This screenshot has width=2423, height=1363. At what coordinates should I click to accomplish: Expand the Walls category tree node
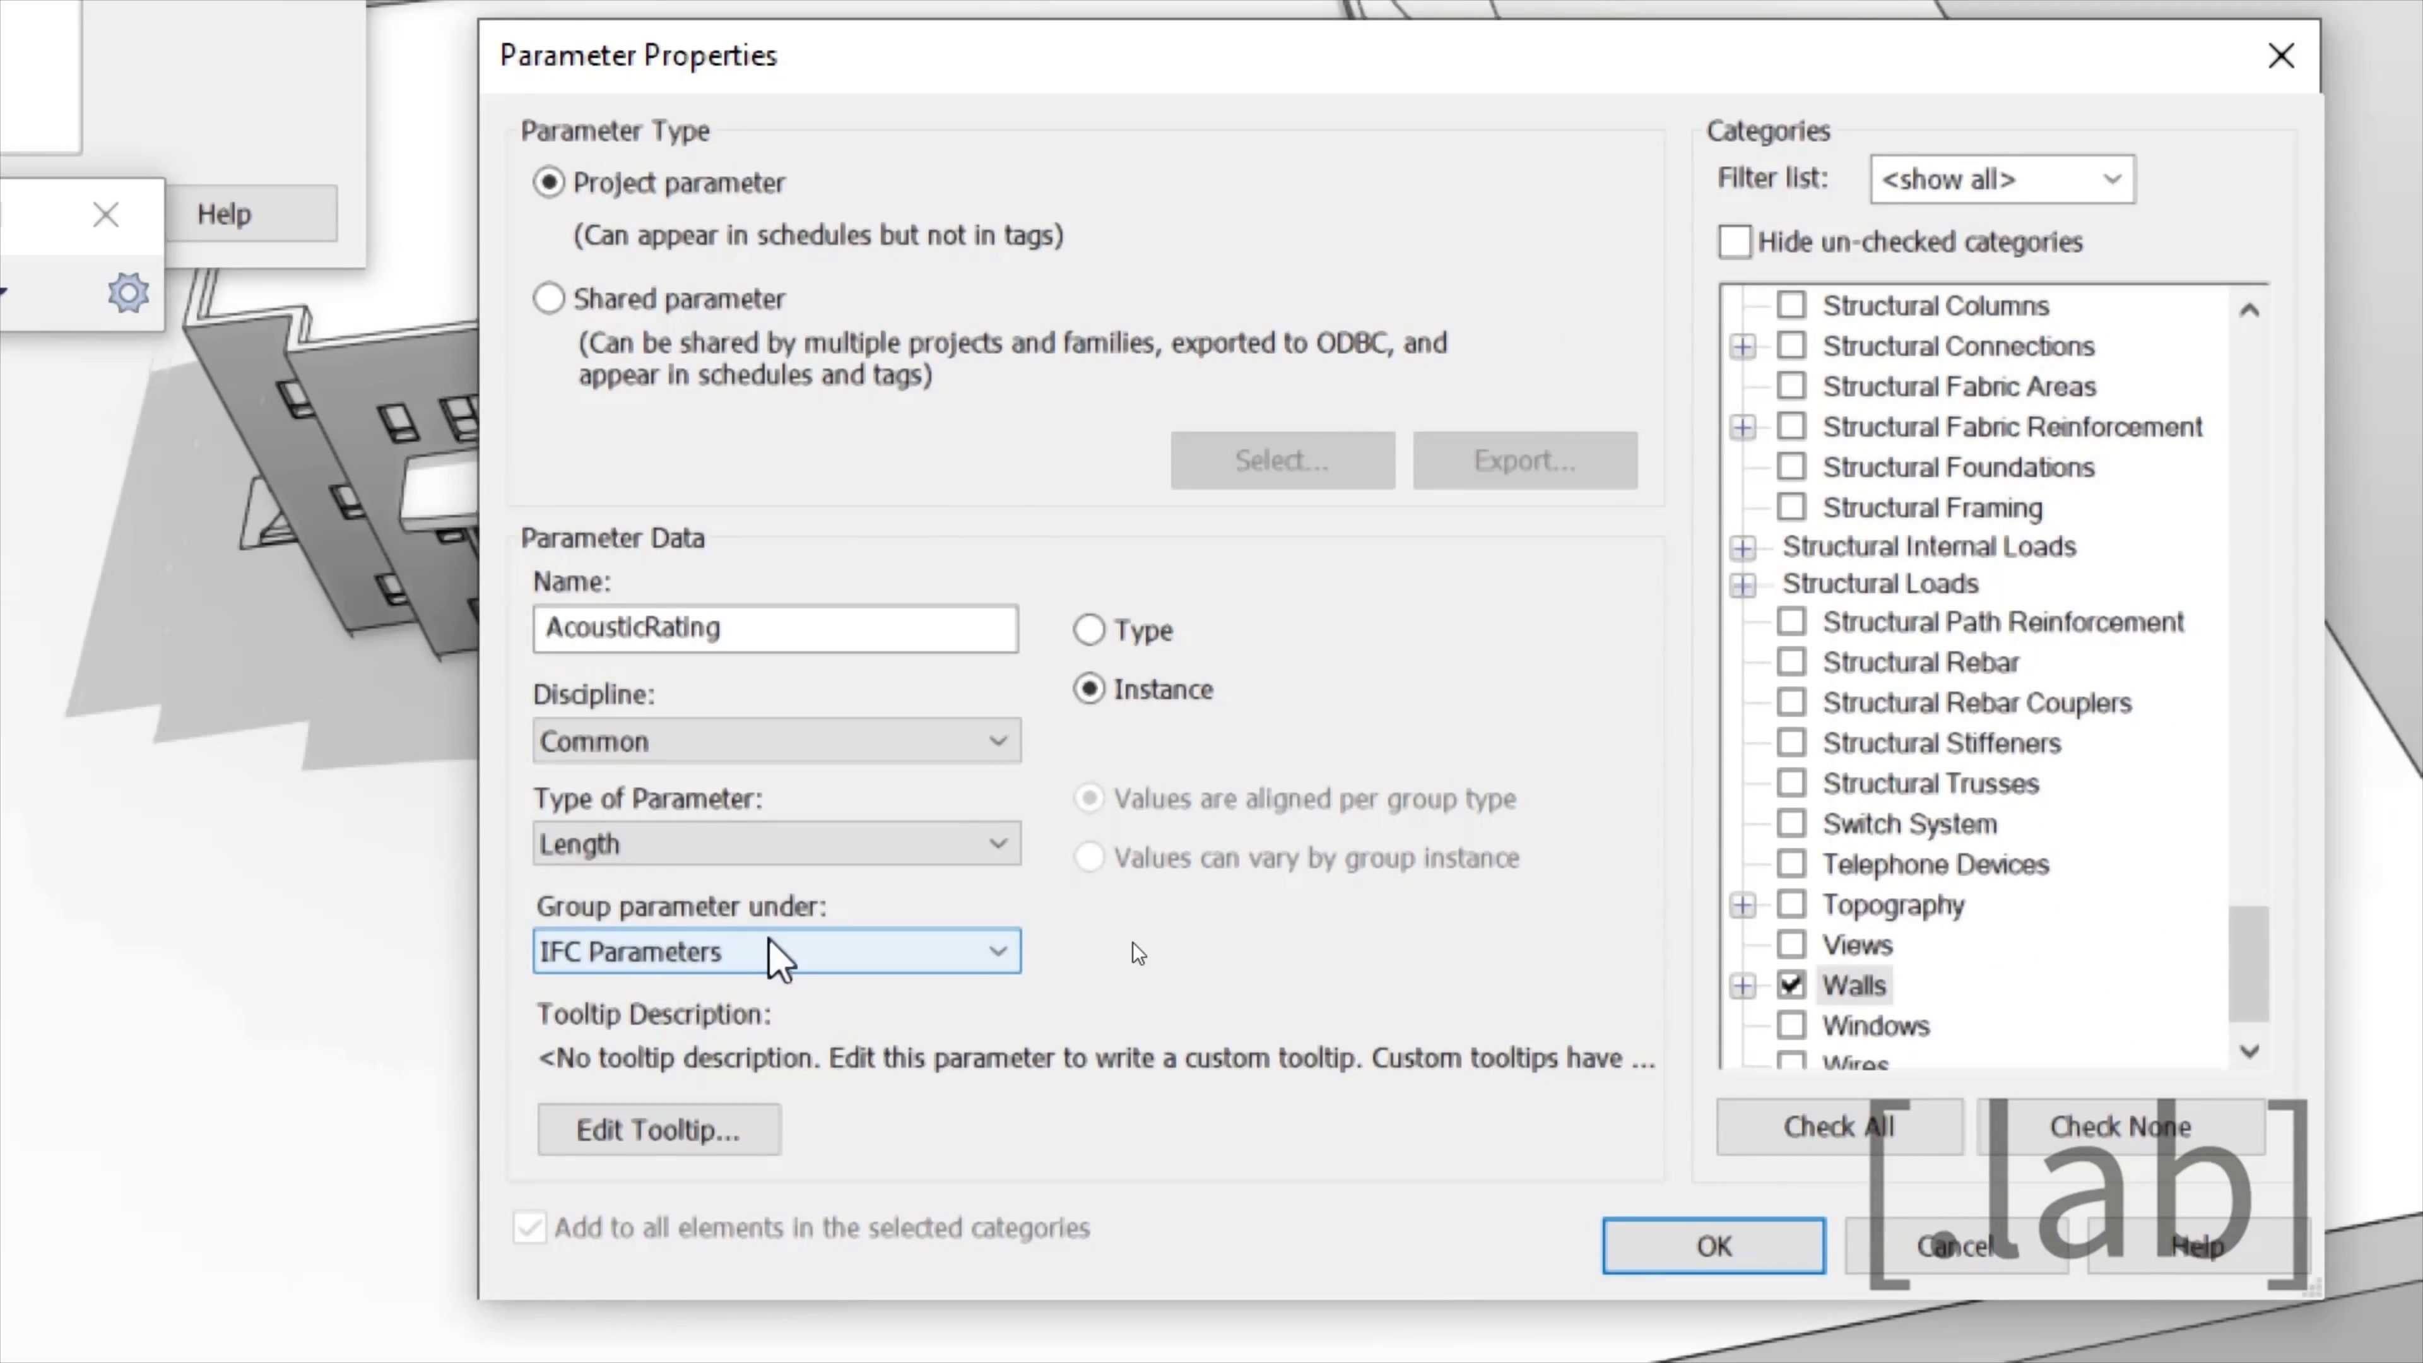pos(1742,985)
